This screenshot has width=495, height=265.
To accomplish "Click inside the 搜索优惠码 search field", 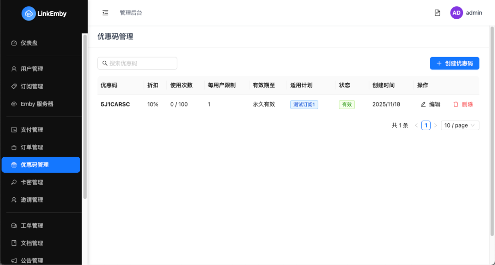I will (137, 63).
